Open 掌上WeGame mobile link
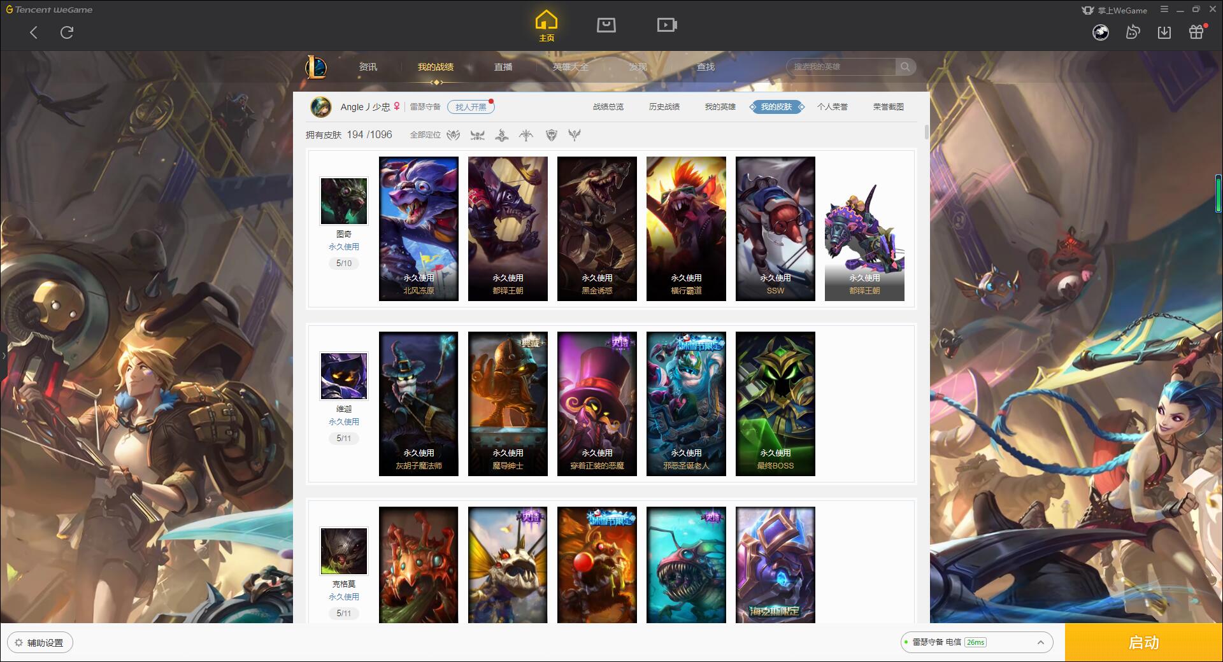The image size is (1223, 662). [1114, 10]
